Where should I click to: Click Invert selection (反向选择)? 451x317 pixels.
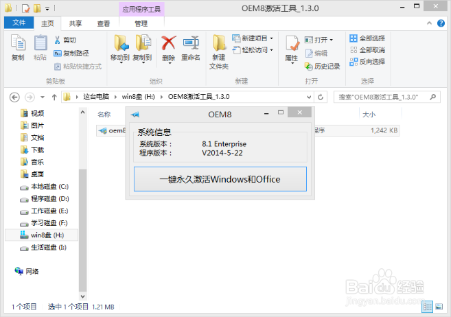367,62
